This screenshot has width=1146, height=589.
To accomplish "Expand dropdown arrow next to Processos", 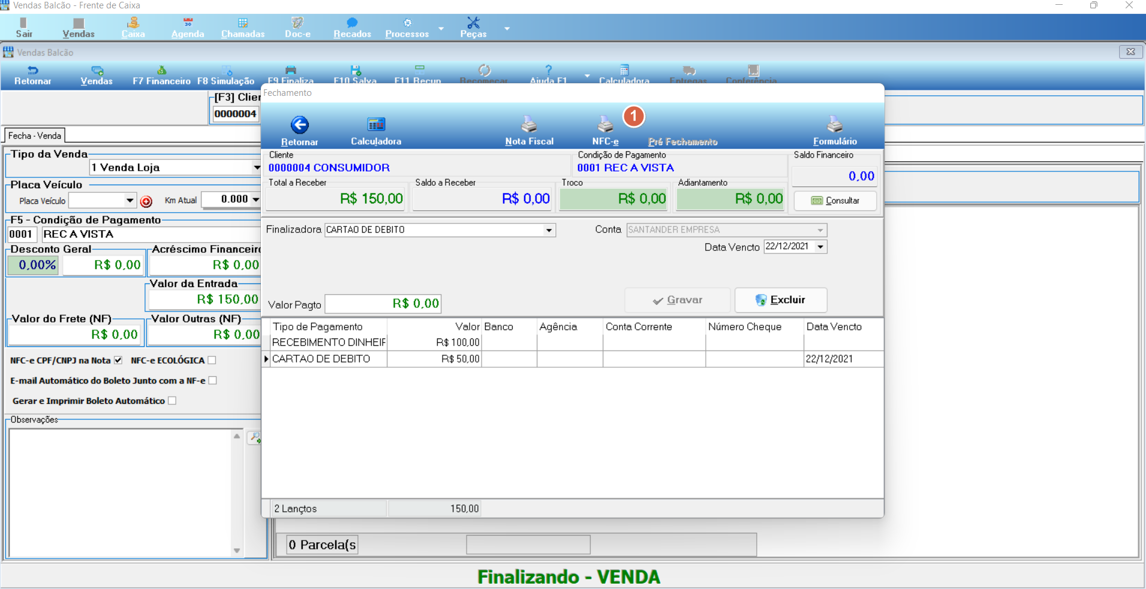I will tap(441, 28).
